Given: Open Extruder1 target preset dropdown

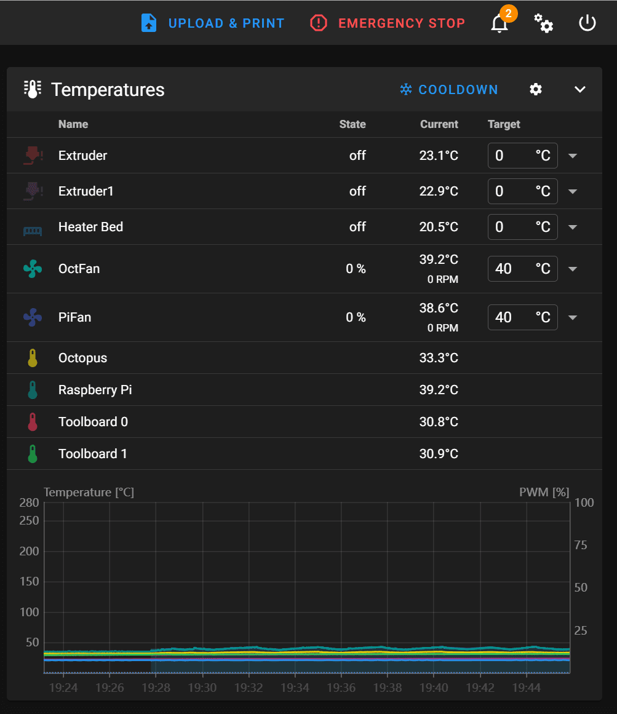Looking at the screenshot, I should (x=573, y=191).
